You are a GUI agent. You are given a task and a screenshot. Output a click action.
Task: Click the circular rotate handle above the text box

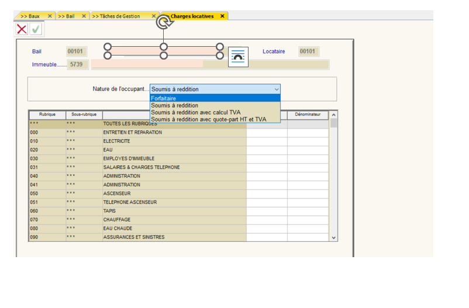pos(163,23)
